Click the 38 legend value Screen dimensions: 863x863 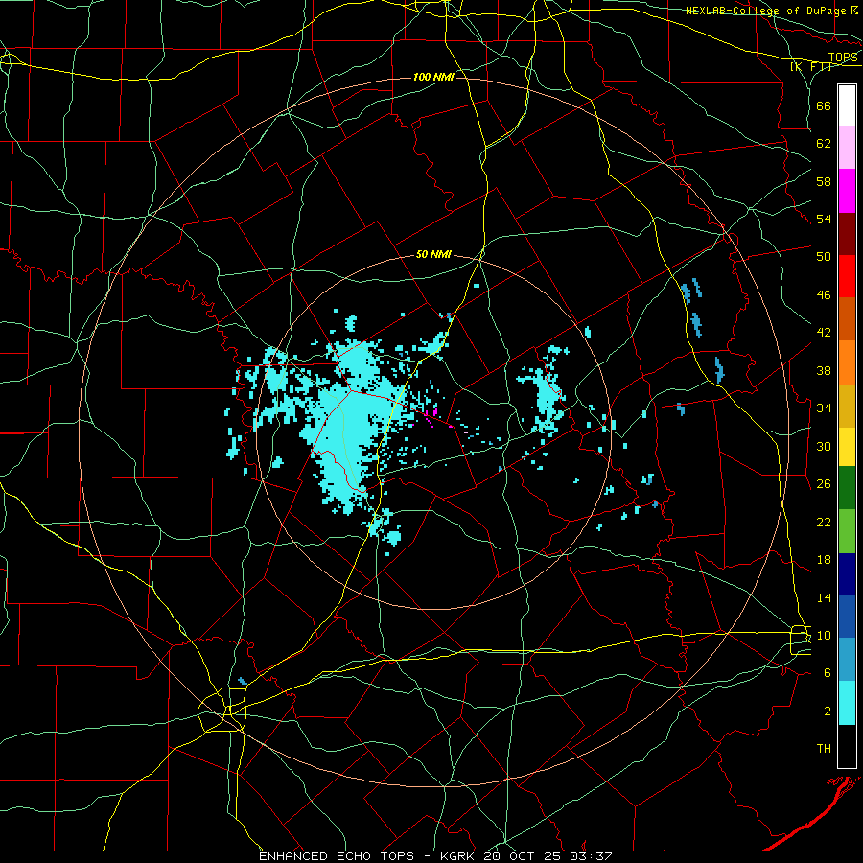tap(824, 370)
